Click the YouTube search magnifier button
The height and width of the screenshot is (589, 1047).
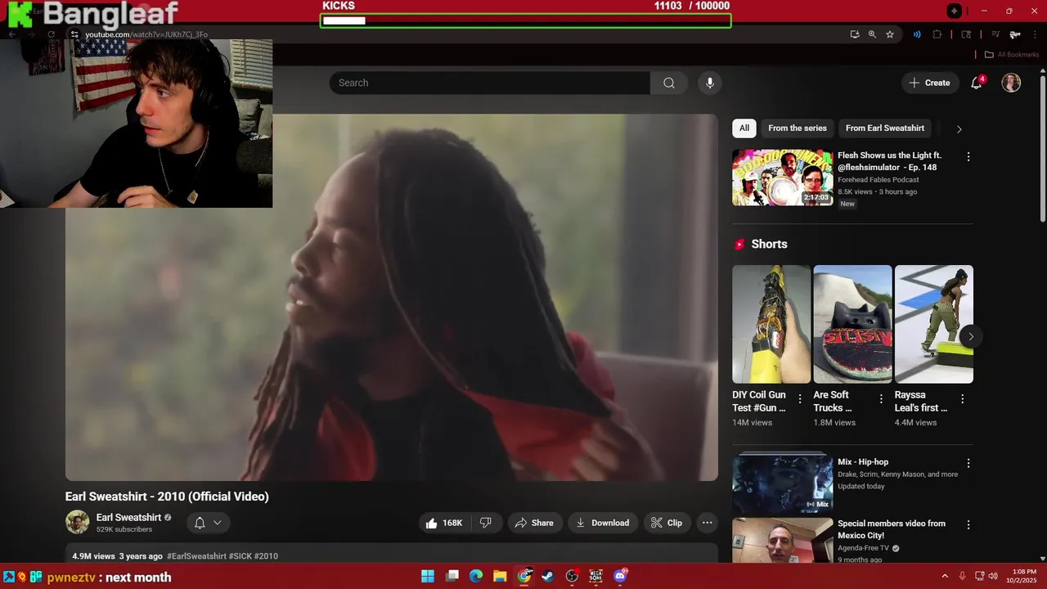669,83
